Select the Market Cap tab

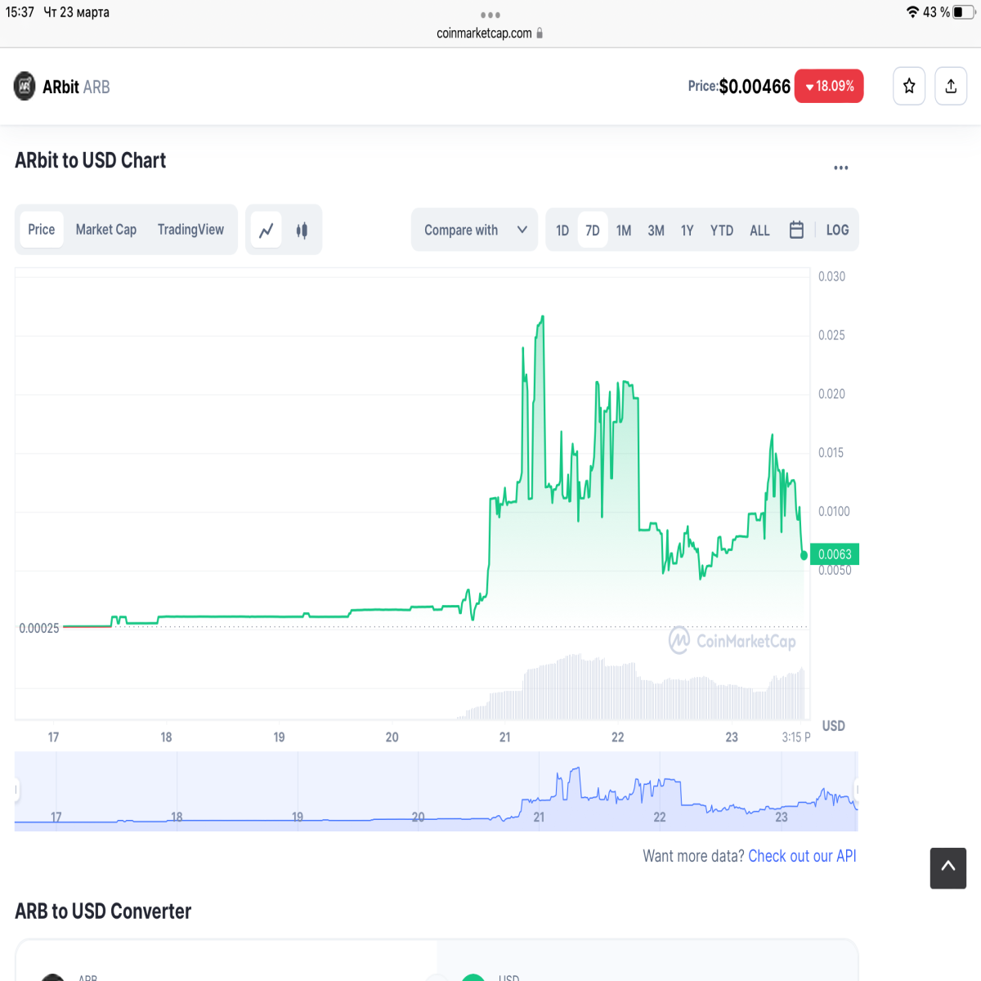(106, 230)
